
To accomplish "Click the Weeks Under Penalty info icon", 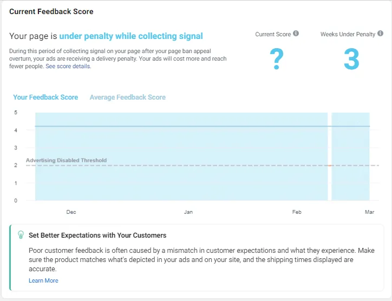I will coord(380,33).
